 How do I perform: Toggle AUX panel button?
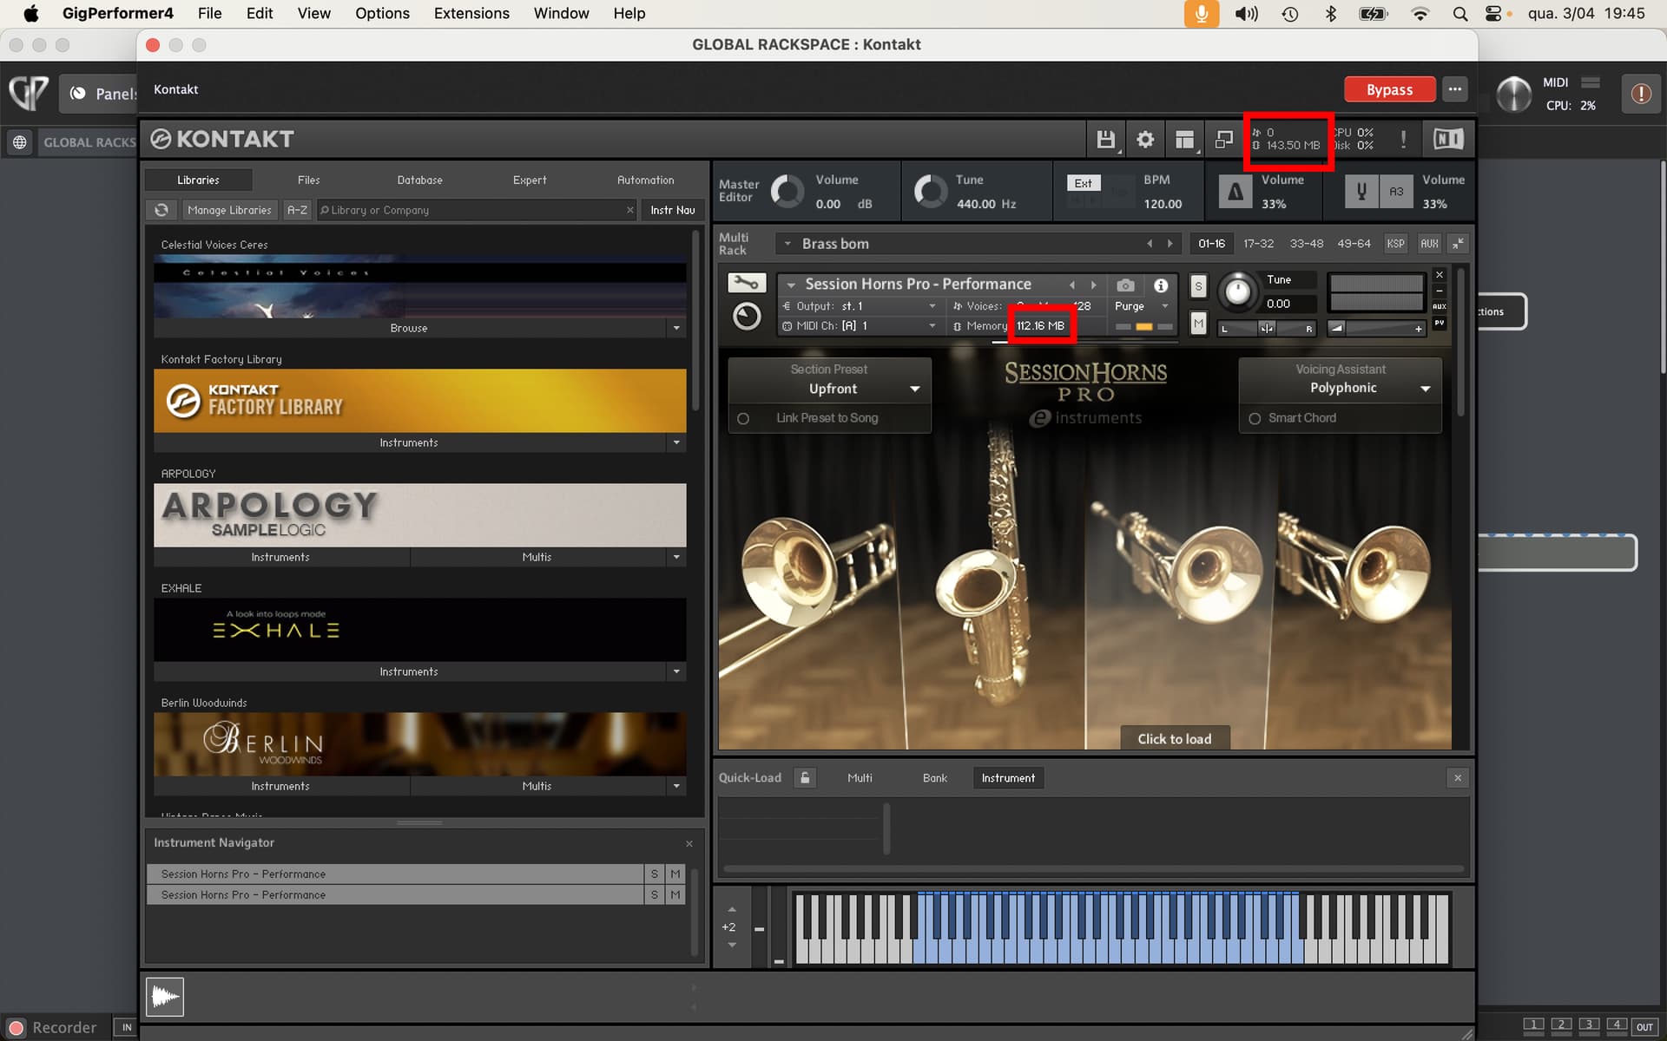click(x=1429, y=244)
